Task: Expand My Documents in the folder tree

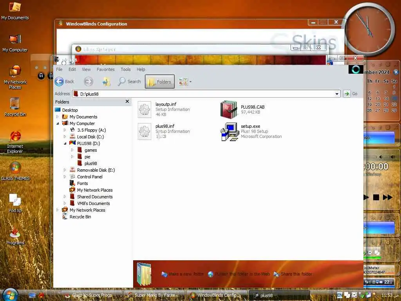Action: [x=57, y=117]
